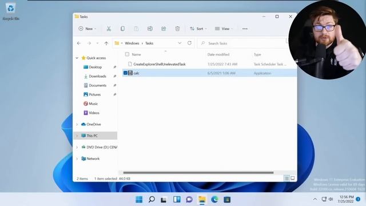Viewport: 366px width, 206px height.
Task: Click the network tray icon
Action: (x=324, y=199)
